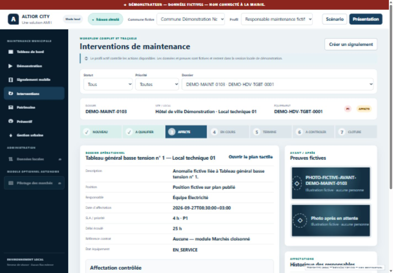Click the lock icon beside Données locales
Viewport: 393px width, 273px height.
coord(60,159)
